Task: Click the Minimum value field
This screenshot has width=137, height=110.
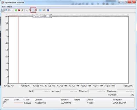Action: (x=97, y=91)
